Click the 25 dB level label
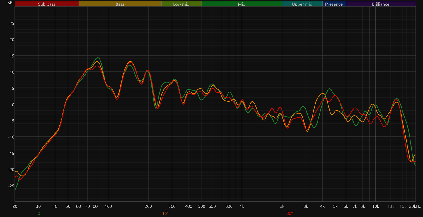The width and height of the screenshot is (423, 217). click(x=12, y=23)
